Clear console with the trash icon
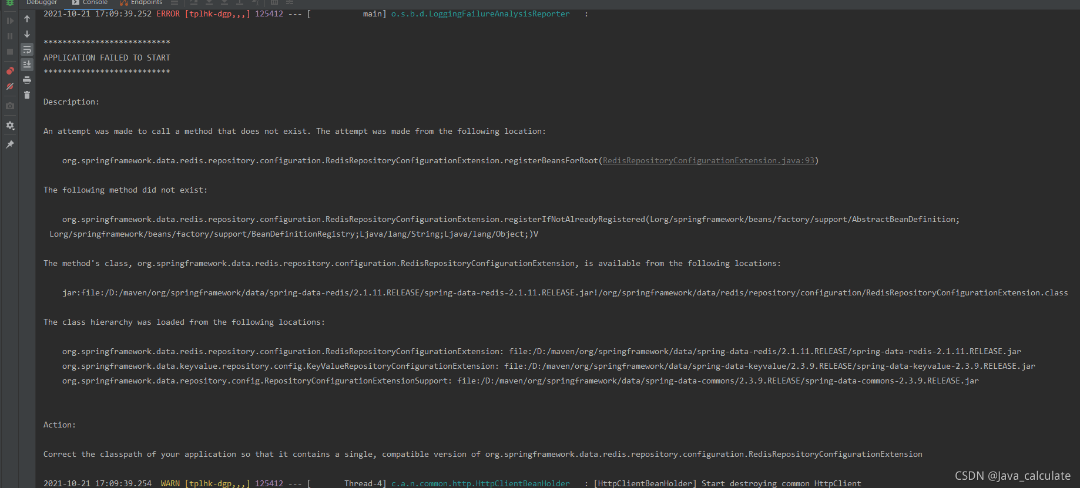The width and height of the screenshot is (1080, 488). pos(27,95)
